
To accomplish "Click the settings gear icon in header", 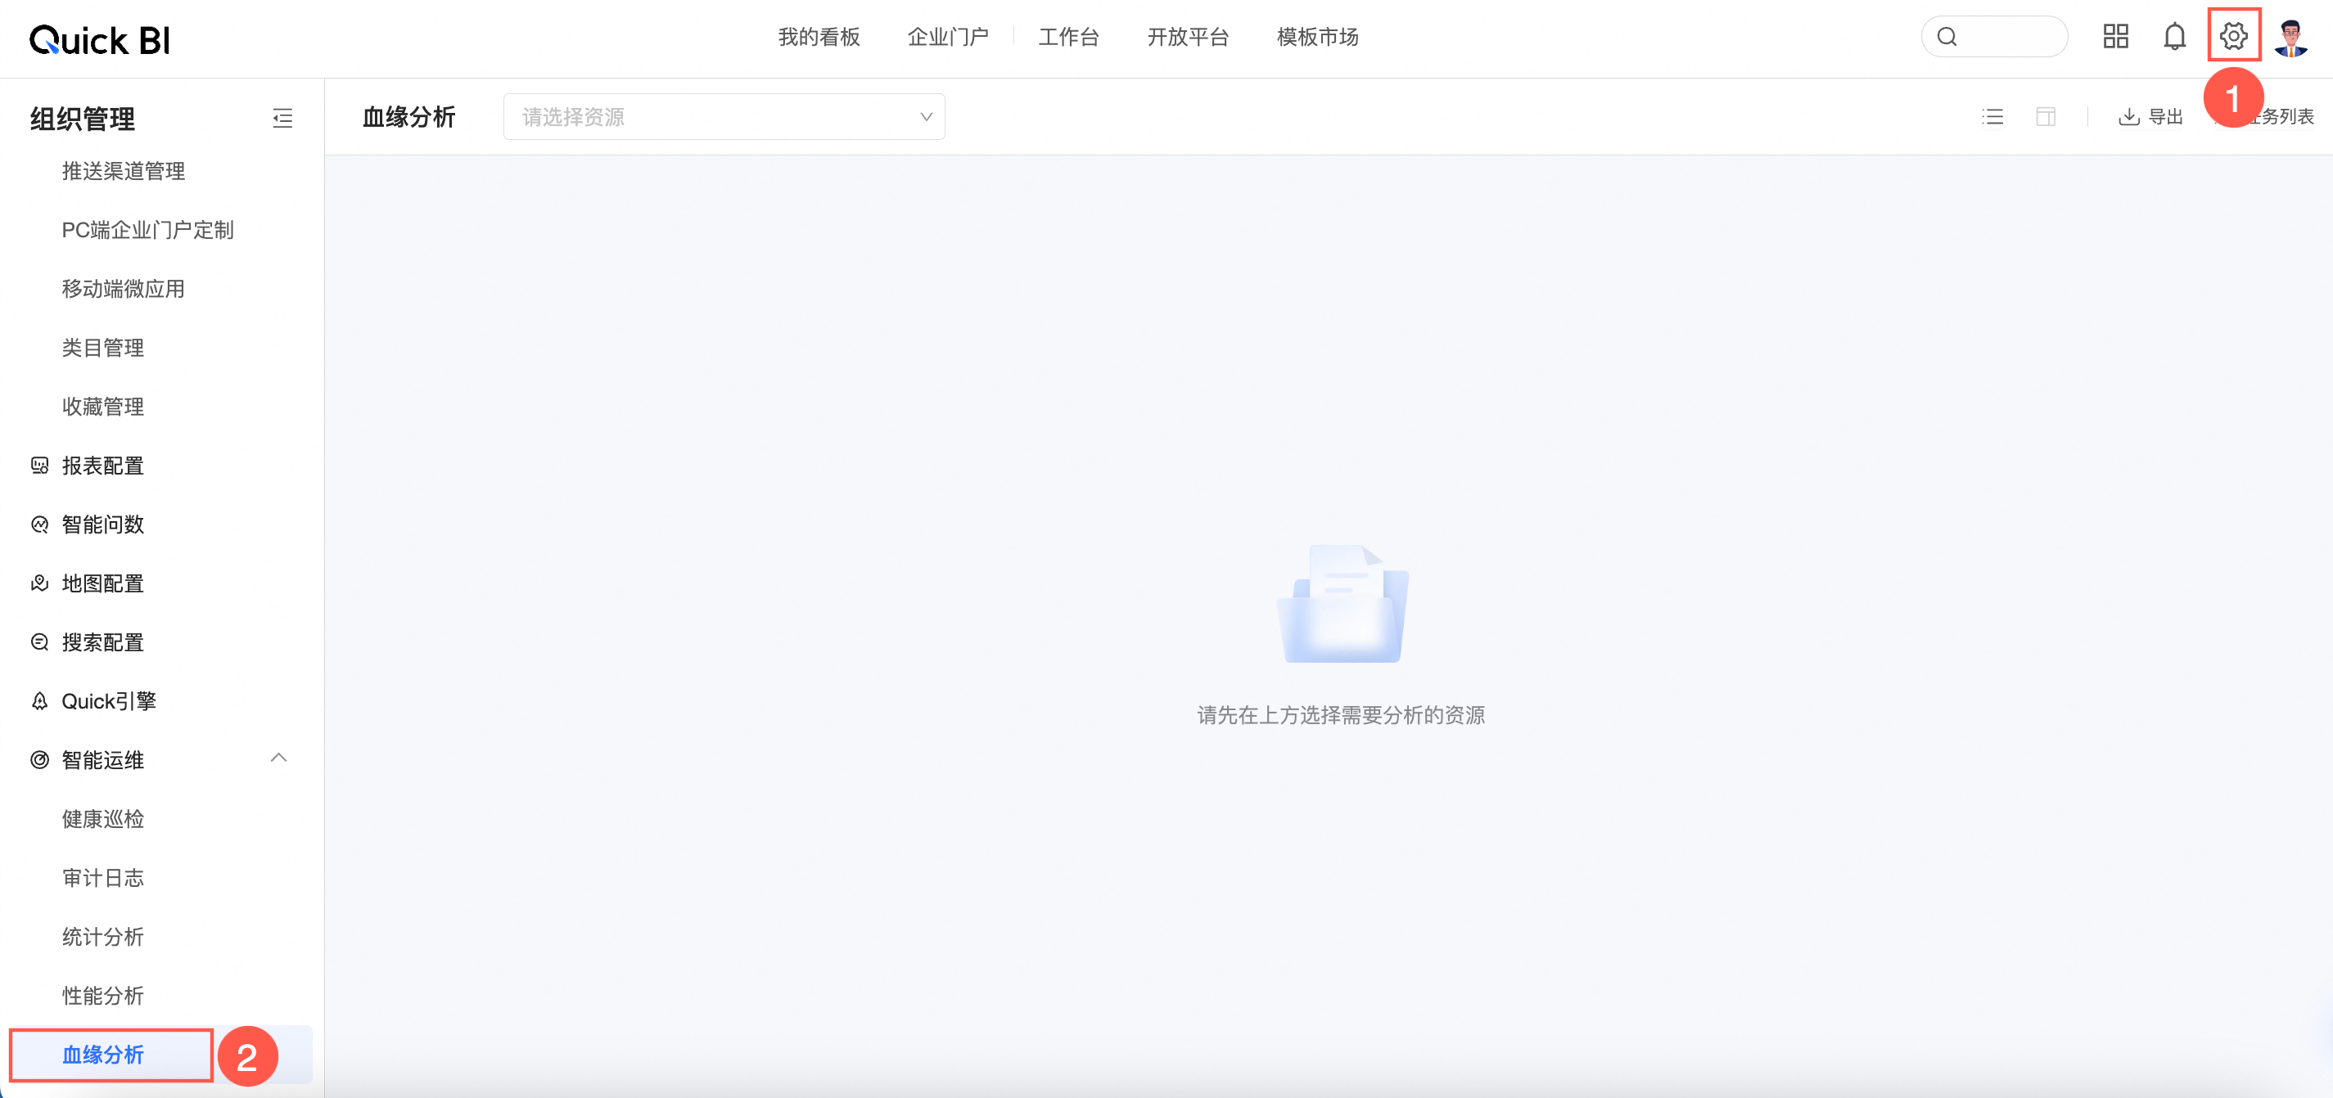I will (2232, 36).
